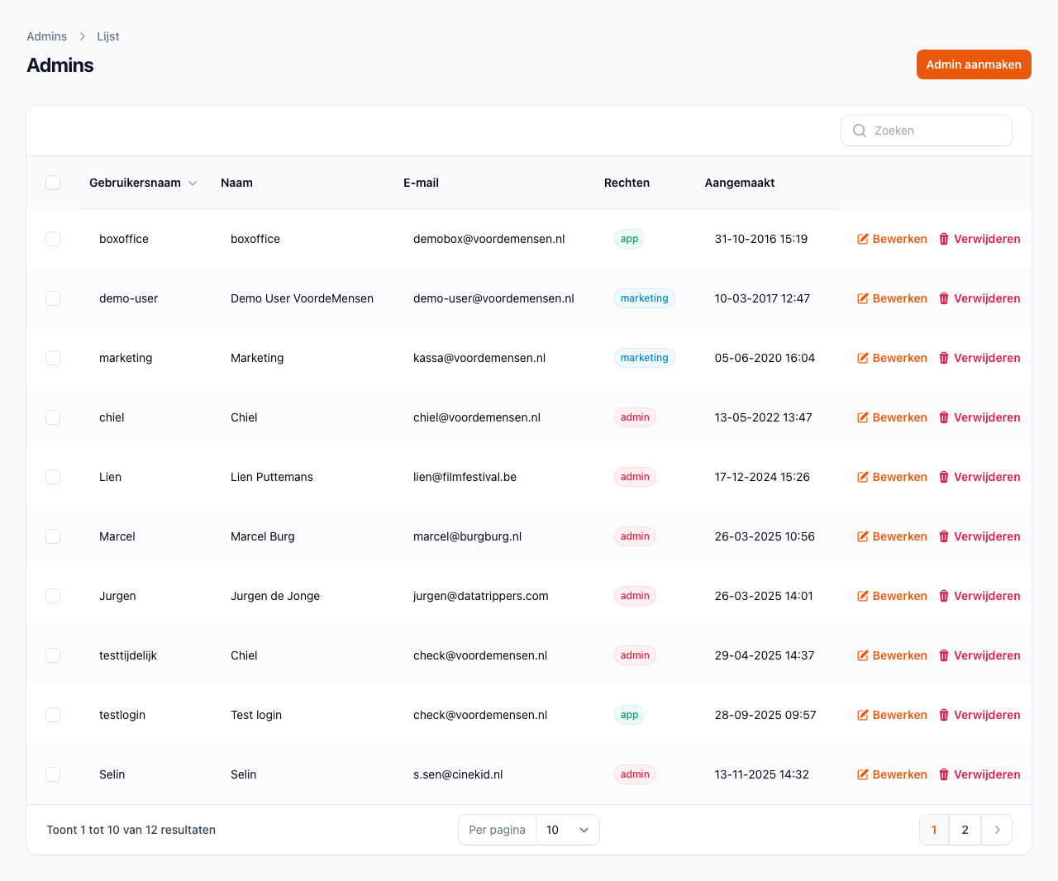Click the trash icon in the demo-user row

(943, 298)
